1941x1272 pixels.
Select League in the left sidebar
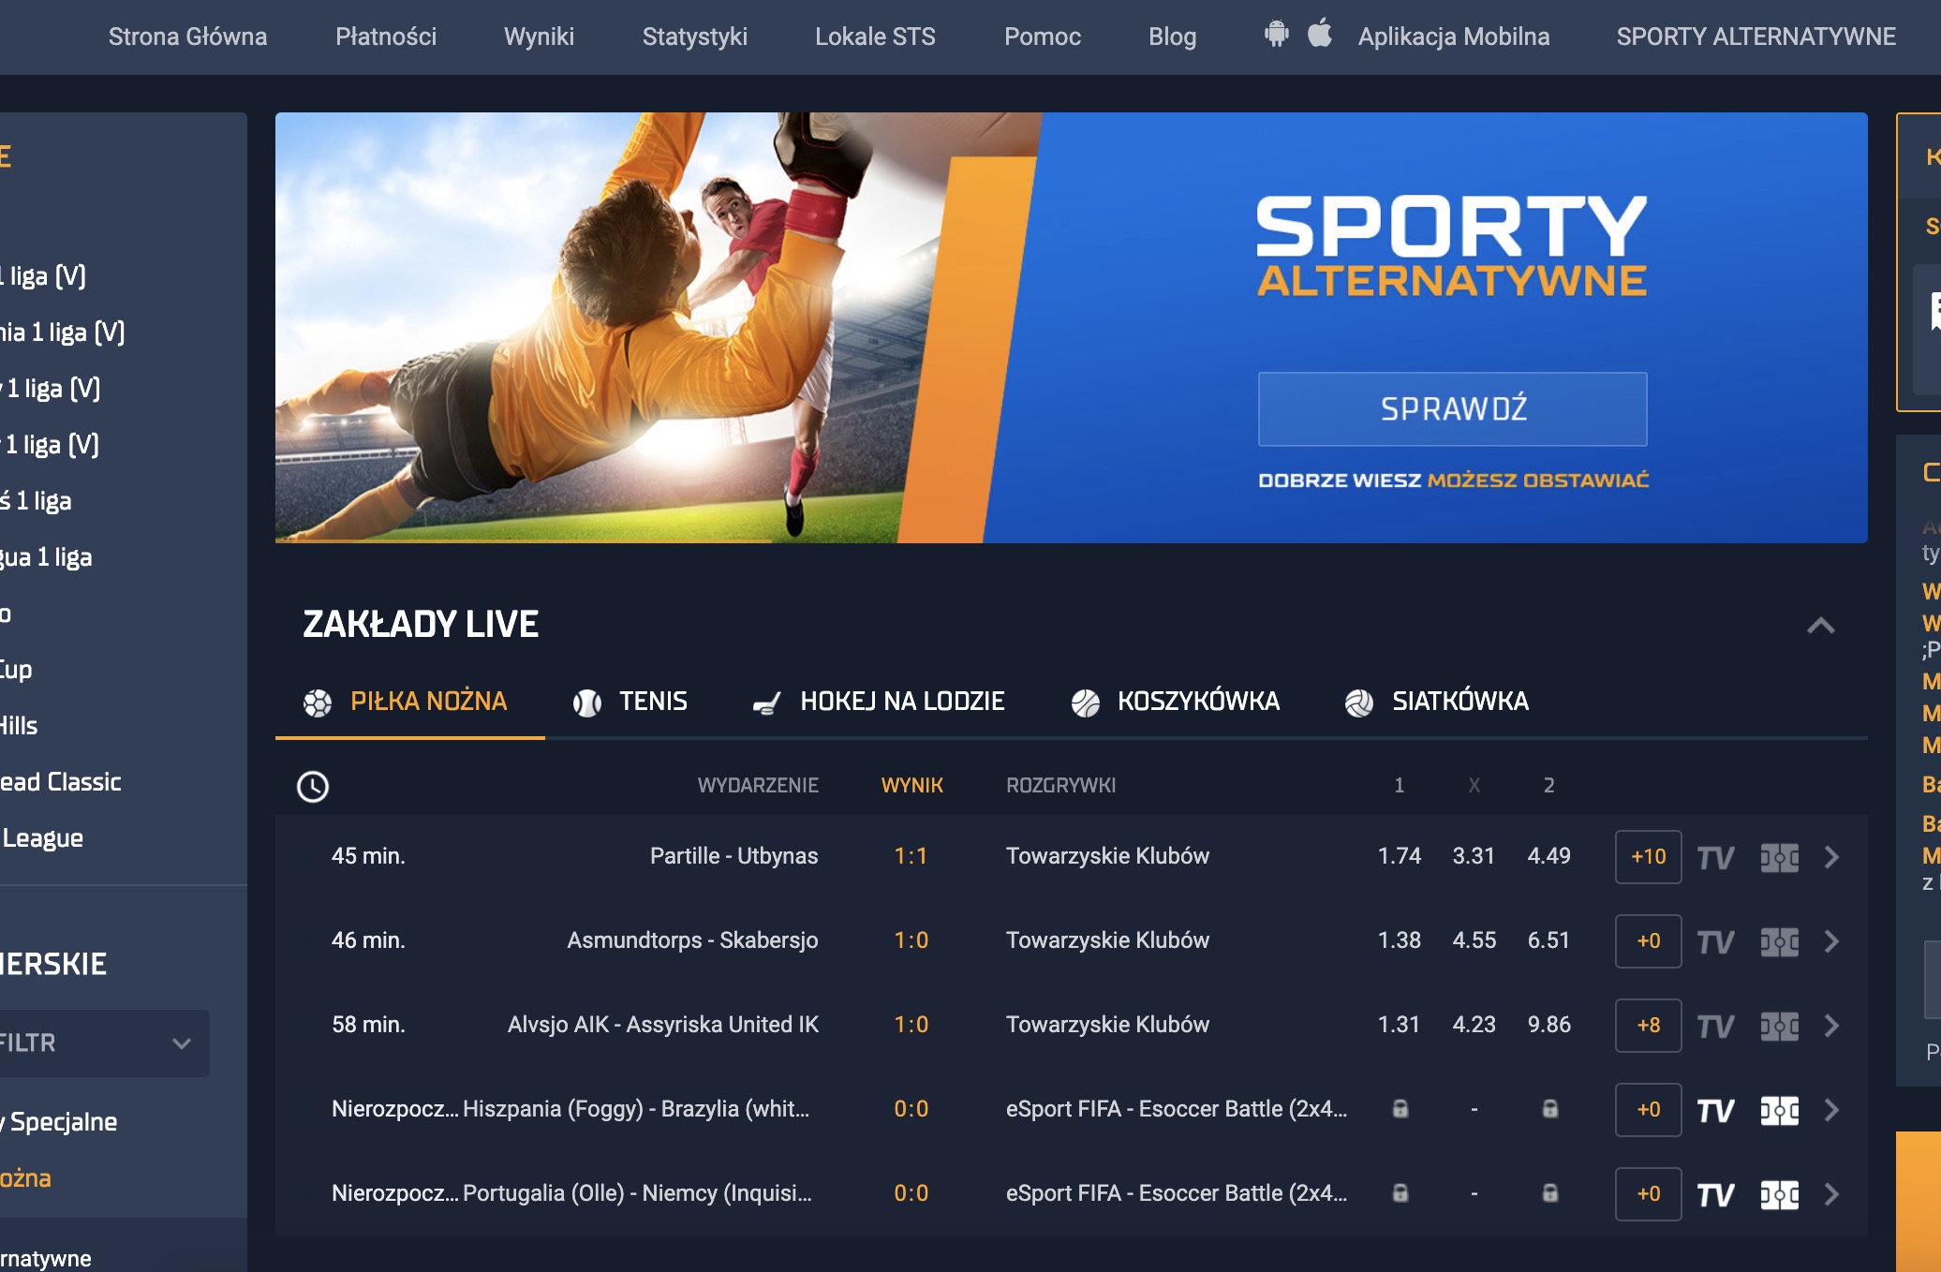click(42, 838)
